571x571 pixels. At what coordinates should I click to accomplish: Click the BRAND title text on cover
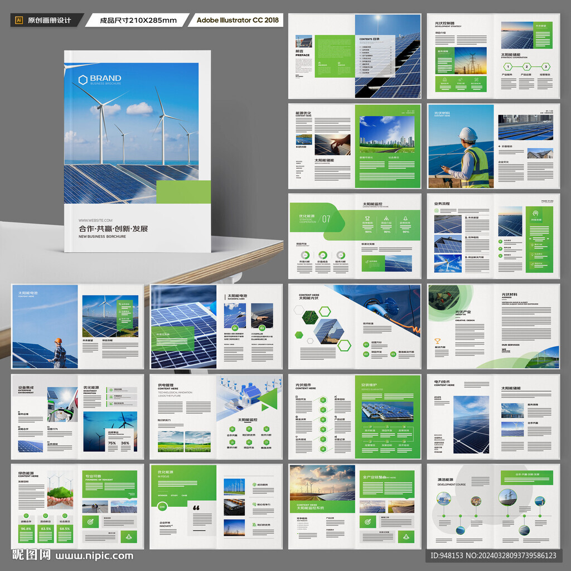coord(105,78)
